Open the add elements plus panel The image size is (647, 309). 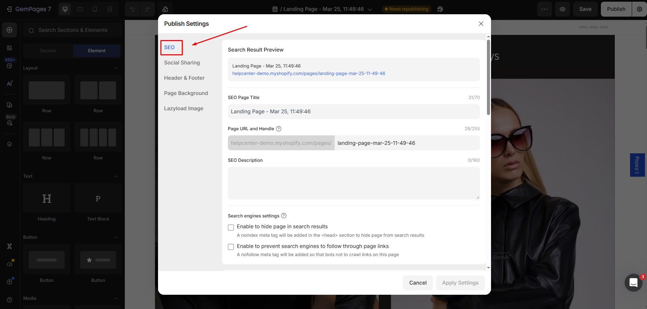tap(9, 30)
